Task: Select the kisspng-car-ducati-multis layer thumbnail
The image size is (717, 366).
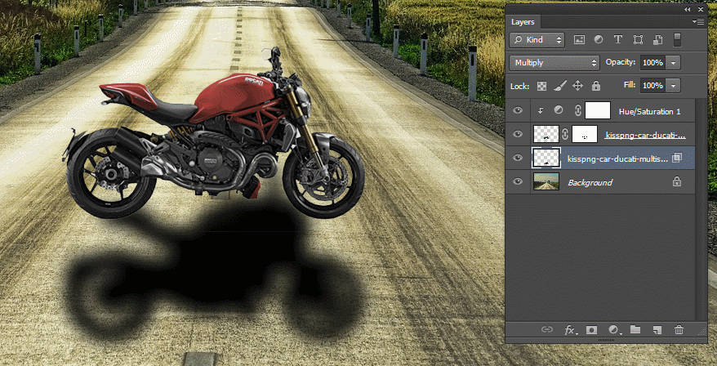Action: coord(546,158)
